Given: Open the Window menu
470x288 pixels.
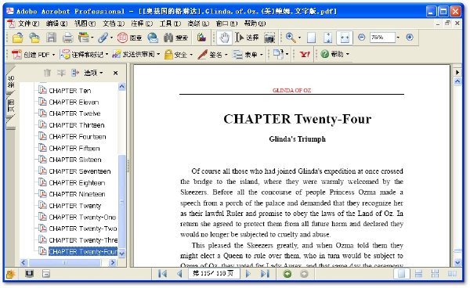Looking at the screenshot, I should click(226, 23).
